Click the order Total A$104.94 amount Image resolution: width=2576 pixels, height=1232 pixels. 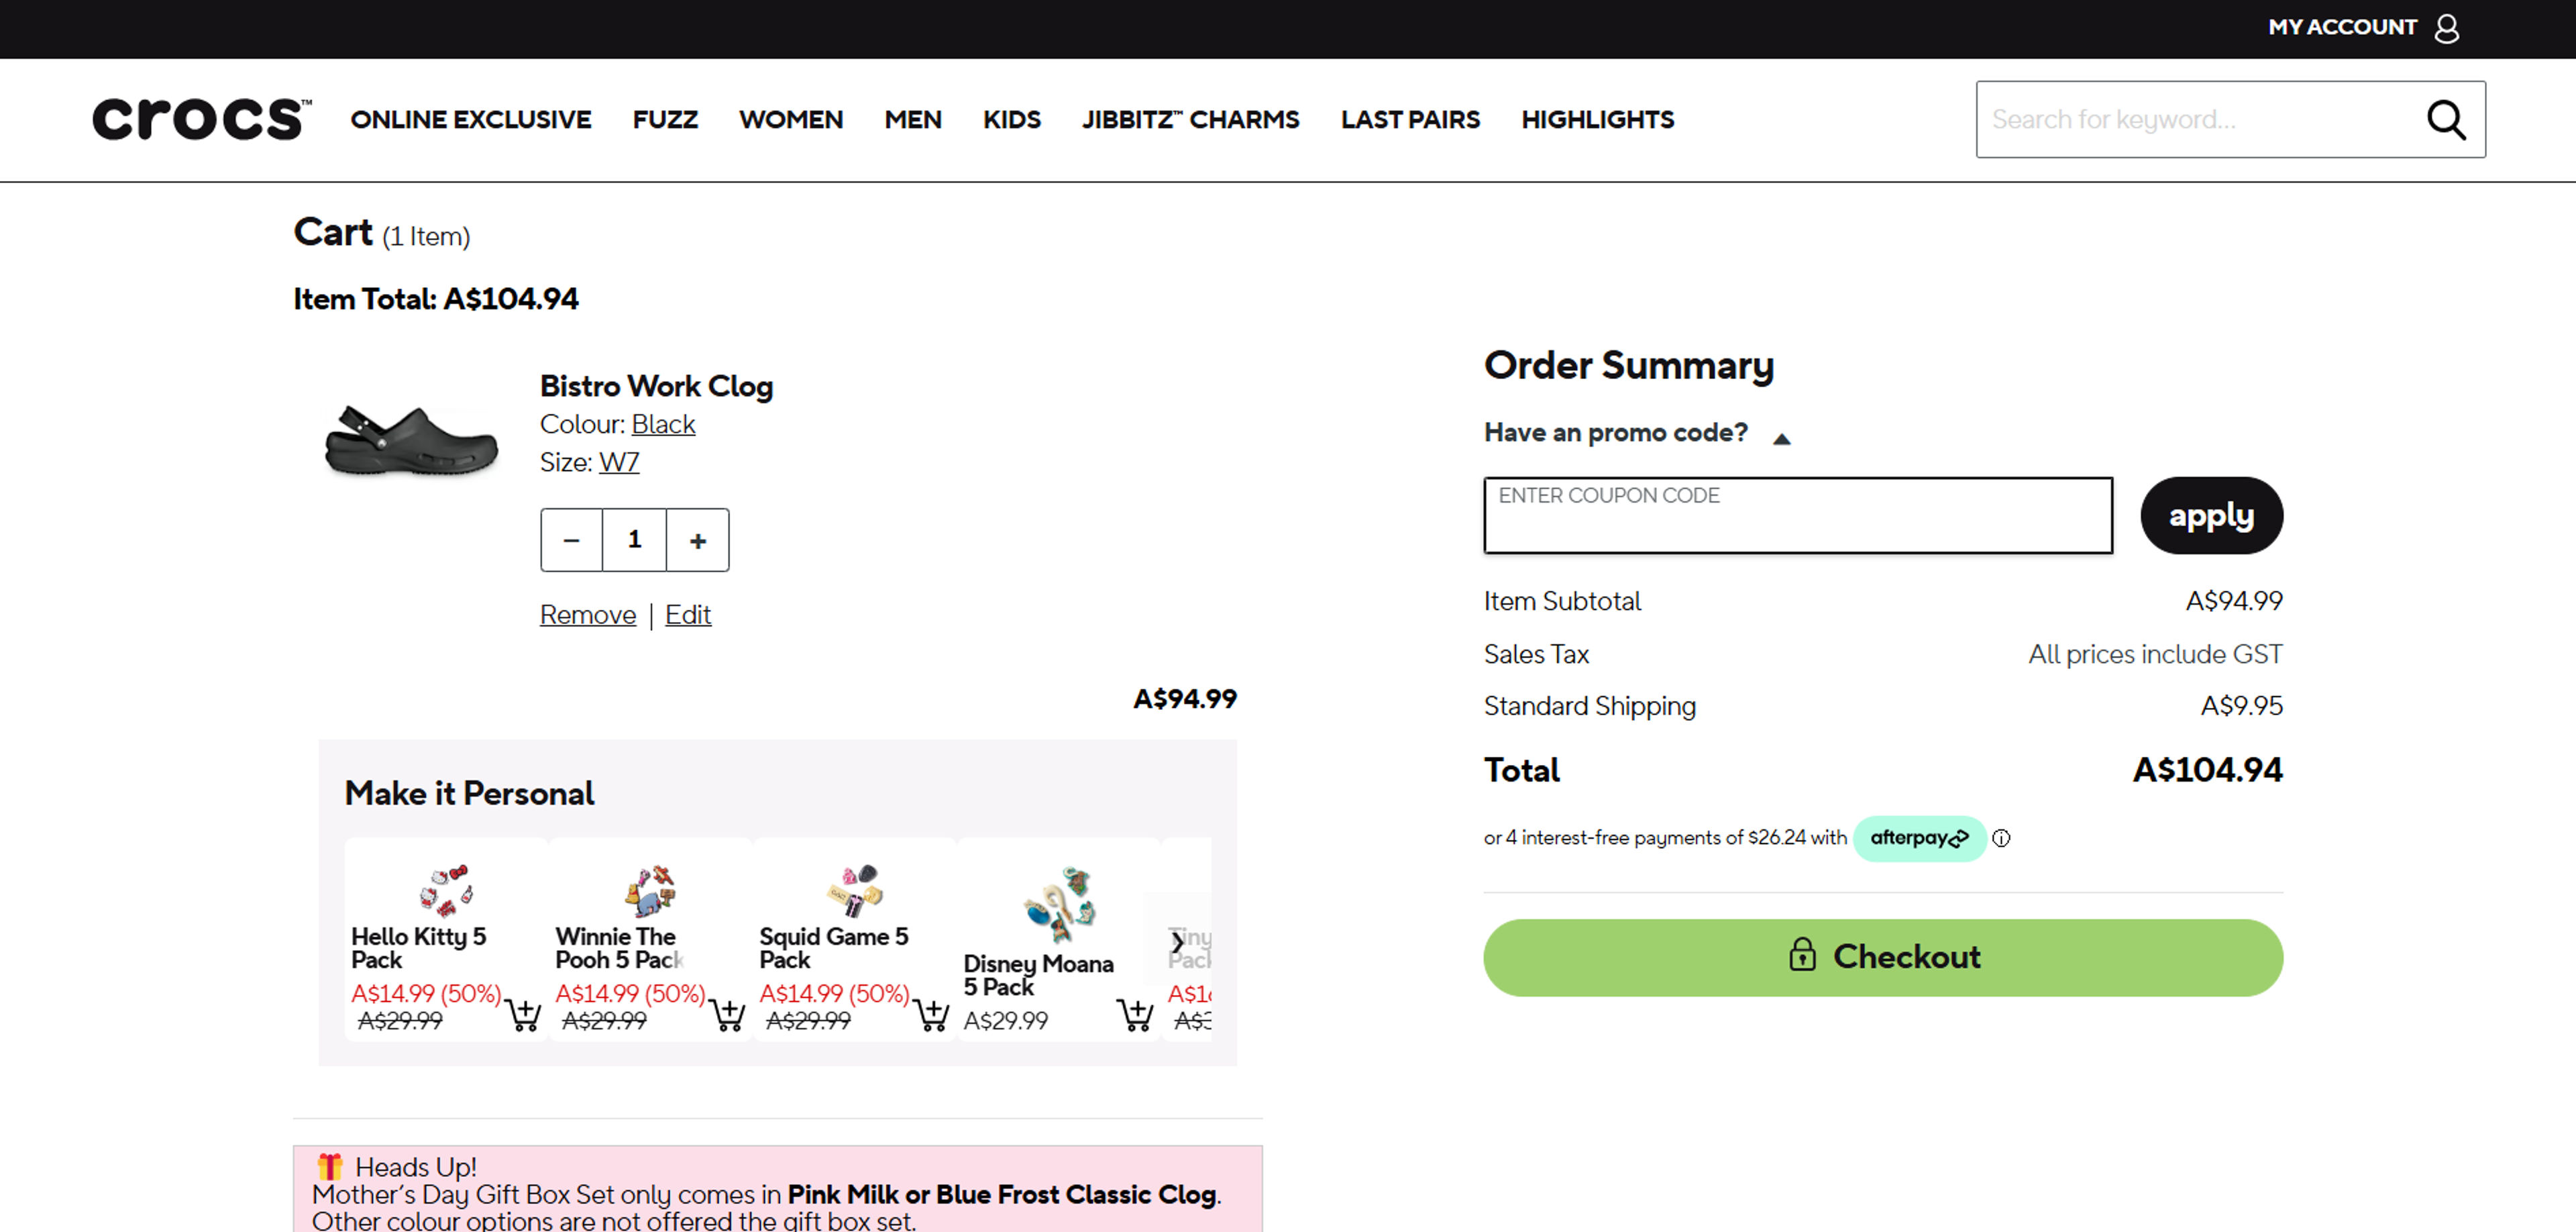[x=2207, y=770]
